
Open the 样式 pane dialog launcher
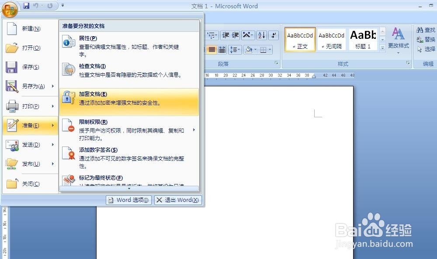(408, 63)
